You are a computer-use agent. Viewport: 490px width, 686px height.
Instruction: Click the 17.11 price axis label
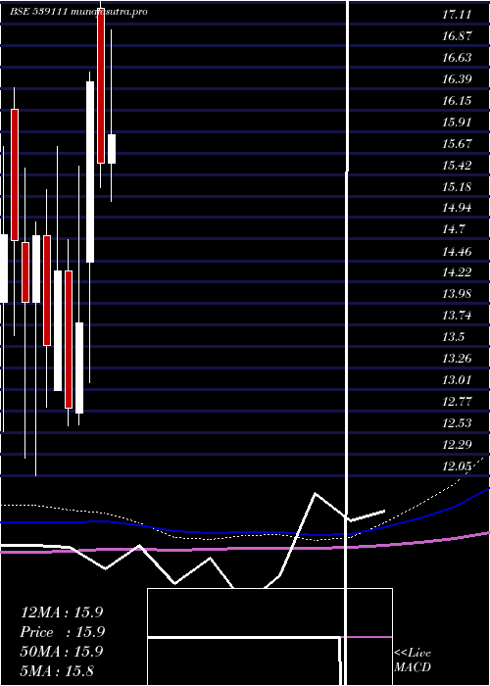(457, 15)
